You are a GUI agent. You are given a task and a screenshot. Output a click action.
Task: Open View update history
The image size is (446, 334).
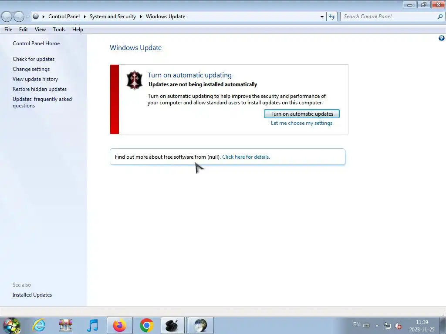35,79
